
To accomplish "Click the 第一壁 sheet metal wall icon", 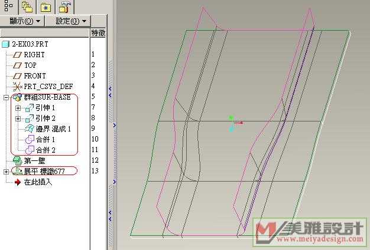I will click(x=18, y=161).
